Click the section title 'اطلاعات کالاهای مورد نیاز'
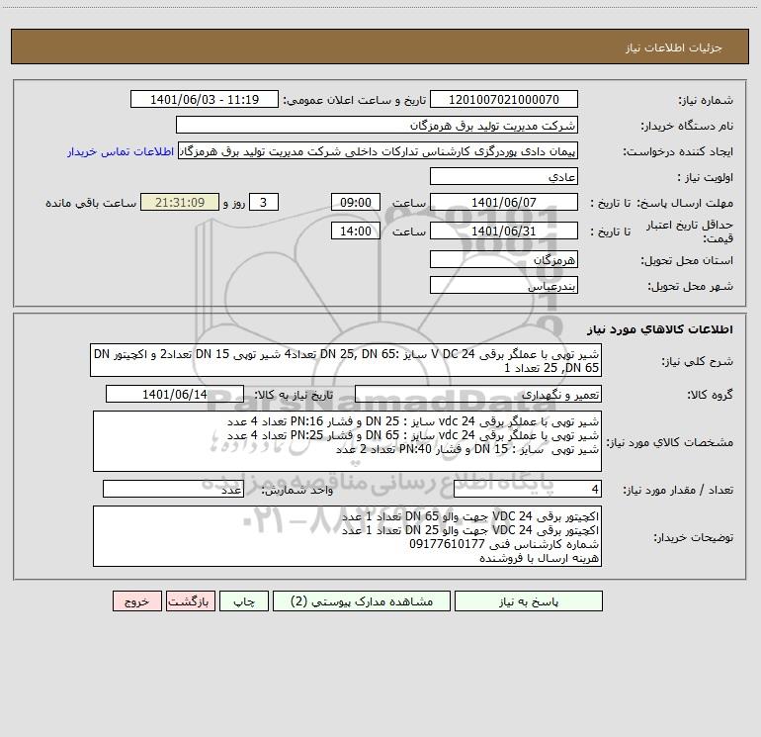Screen dimensions: 761x737 (x=659, y=329)
